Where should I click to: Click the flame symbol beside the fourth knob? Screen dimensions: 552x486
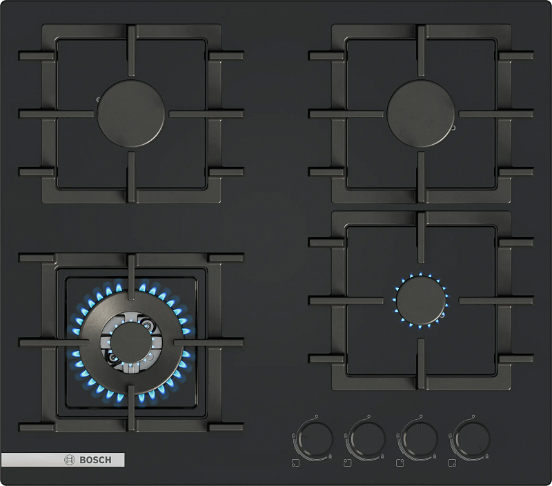coord(450,436)
